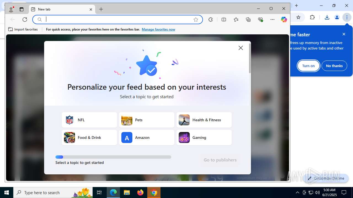The height and width of the screenshot is (198, 353).
Task: Select the Gaming topic card
Action: point(204,137)
